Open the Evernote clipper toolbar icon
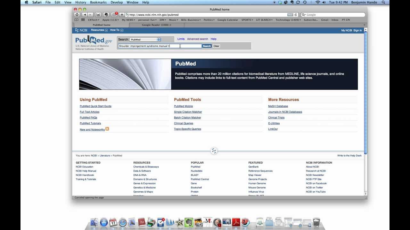The width and height of the screenshot is (410, 230). (x=106, y=15)
